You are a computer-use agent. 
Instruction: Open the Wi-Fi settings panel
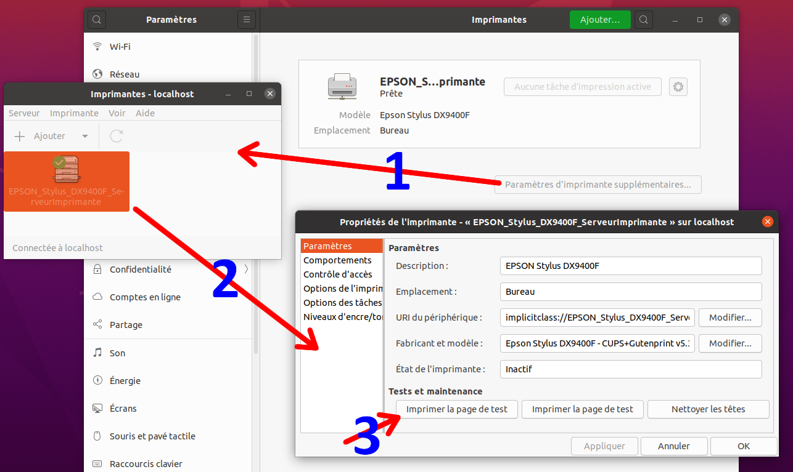168,47
